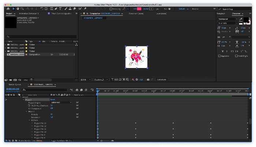Viewport: 256px width, 147px height.
Task: Select the Zoom magnifier tool
Action: pos(22,9)
